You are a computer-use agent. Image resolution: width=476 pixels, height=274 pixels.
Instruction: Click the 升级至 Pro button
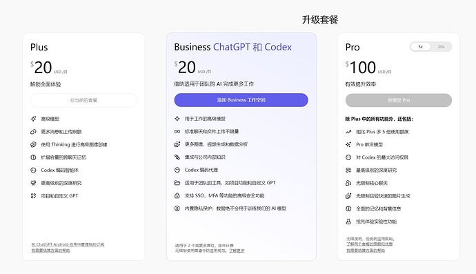[x=399, y=100]
